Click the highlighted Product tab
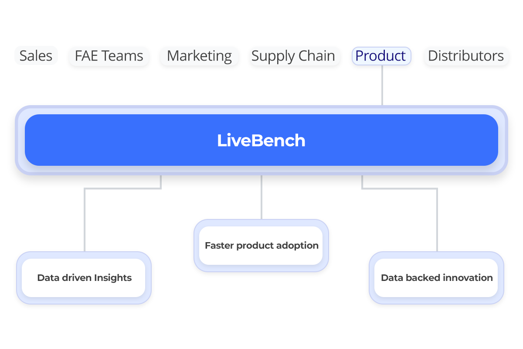Viewport: 523px width, 349px height. pyautogui.click(x=380, y=56)
